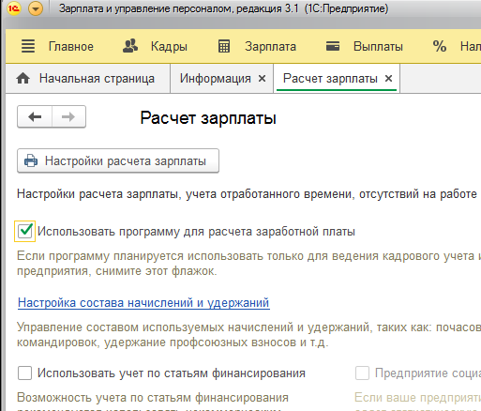Click the Зарплата calculator icon
This screenshot has width=481, height=411.
point(224,46)
